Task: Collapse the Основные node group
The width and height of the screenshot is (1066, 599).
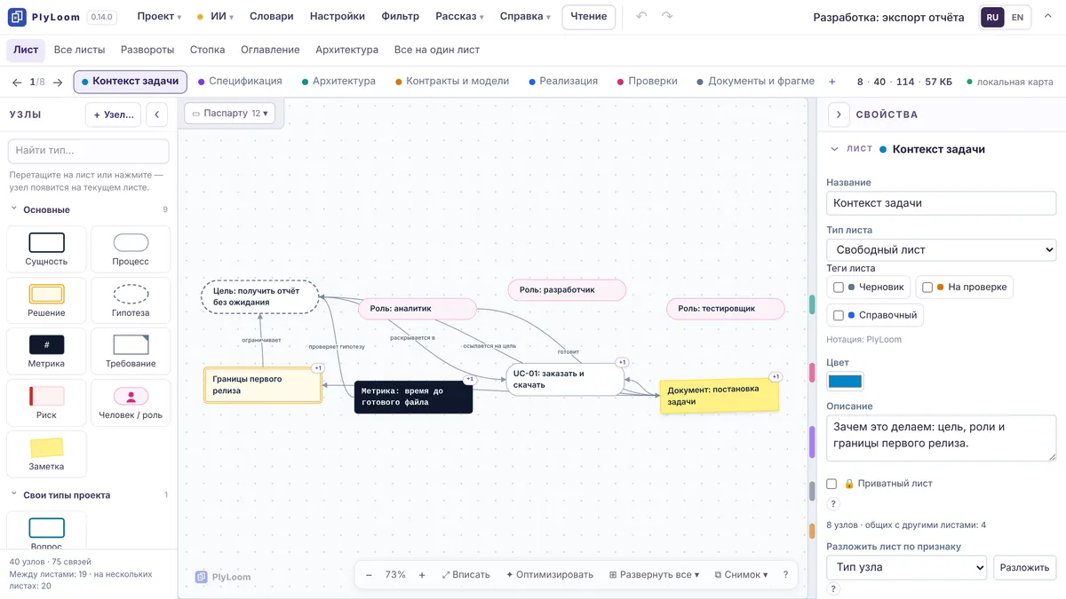Action: point(14,209)
